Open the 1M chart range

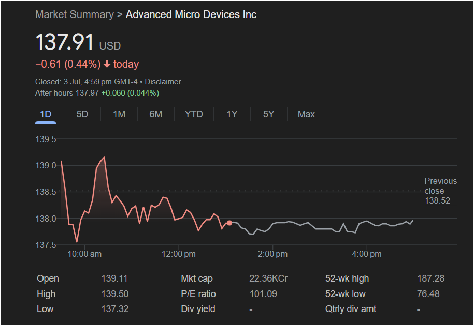click(x=119, y=114)
